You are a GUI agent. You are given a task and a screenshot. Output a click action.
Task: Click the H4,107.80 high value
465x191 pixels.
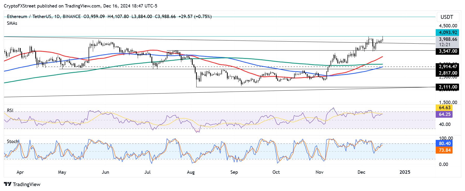click(118, 17)
